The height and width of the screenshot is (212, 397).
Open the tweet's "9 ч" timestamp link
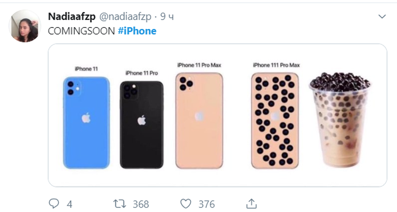[167, 17]
